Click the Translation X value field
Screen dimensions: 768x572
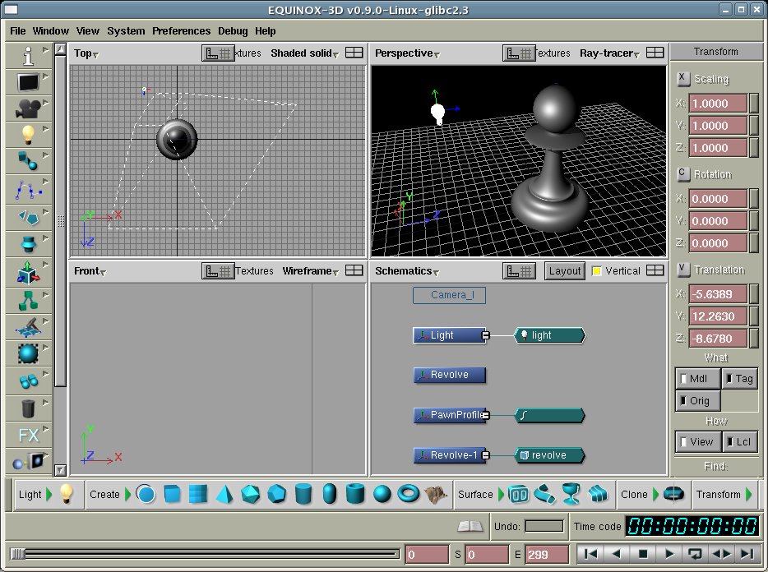(718, 294)
